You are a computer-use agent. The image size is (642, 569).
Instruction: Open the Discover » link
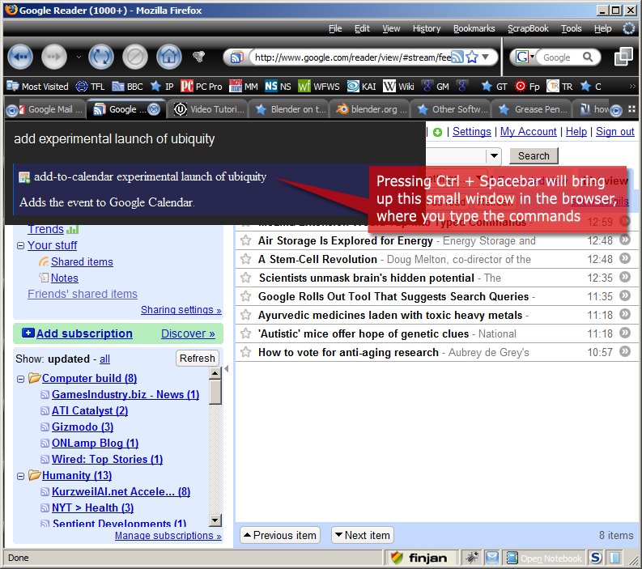(x=188, y=333)
